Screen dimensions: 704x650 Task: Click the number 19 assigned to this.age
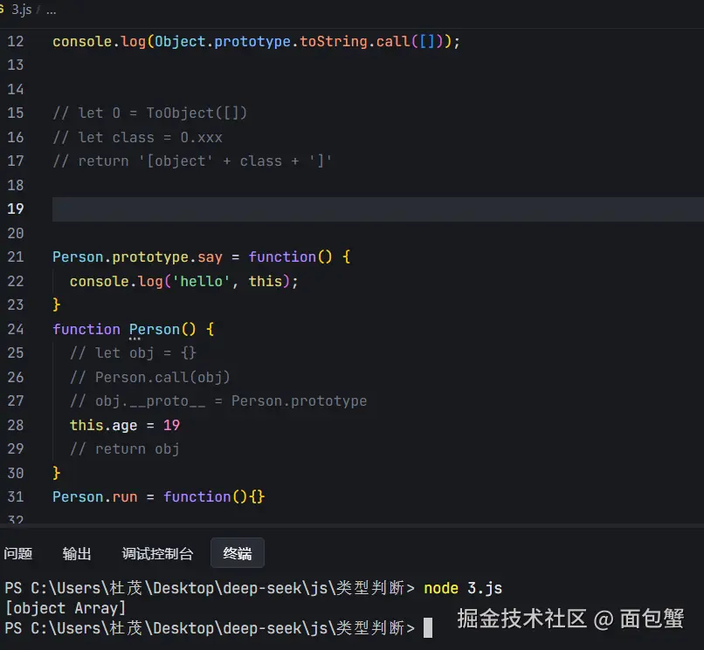(x=171, y=425)
